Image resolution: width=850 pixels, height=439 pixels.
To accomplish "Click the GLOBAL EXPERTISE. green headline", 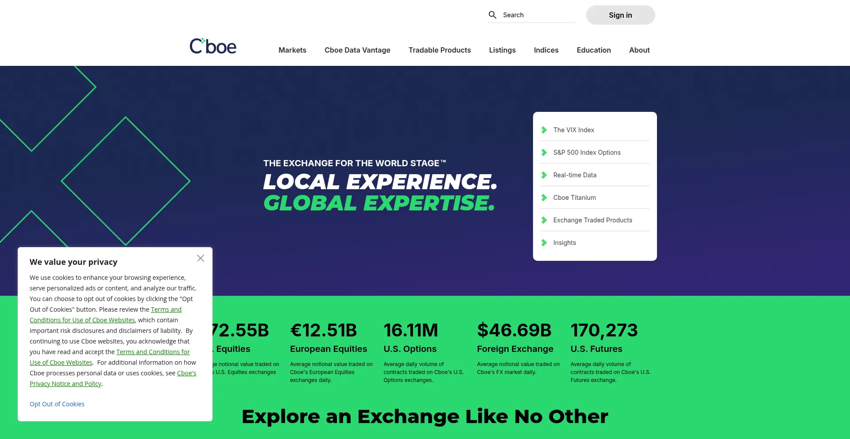I will 379,203.
